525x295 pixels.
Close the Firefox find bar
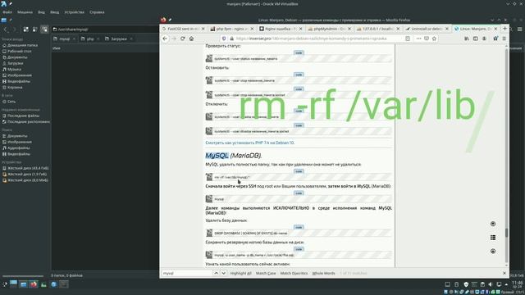504,273
